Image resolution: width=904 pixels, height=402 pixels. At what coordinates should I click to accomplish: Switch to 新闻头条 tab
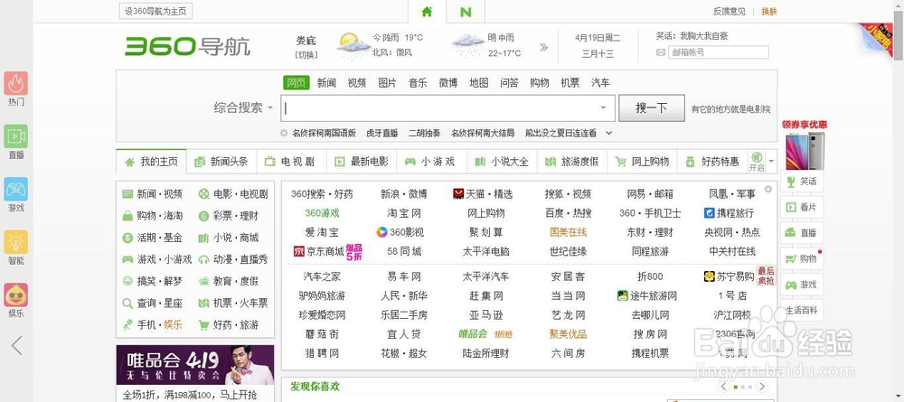221,162
